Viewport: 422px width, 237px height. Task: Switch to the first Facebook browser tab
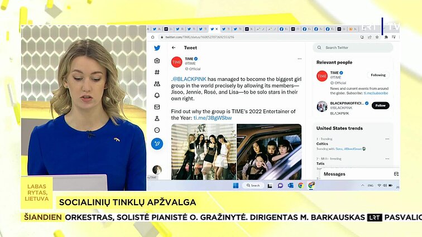pyautogui.click(x=283, y=29)
